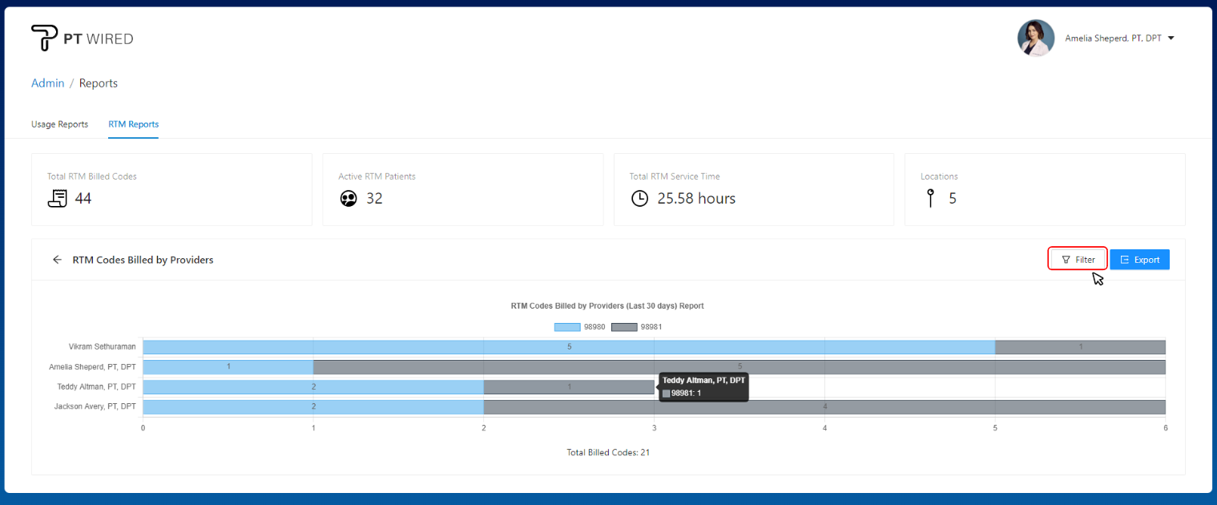Open Amelia Sheperd user name menu
Viewport: 1217px width, 505px height.
pyautogui.click(x=1113, y=38)
